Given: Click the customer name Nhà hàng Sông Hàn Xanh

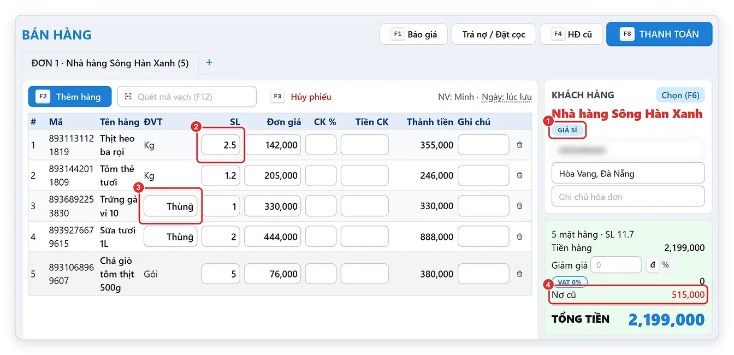Looking at the screenshot, I should pyautogui.click(x=627, y=114).
